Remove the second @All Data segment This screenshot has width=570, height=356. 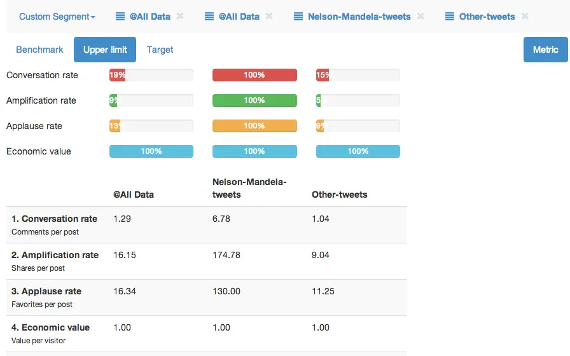pos(269,17)
